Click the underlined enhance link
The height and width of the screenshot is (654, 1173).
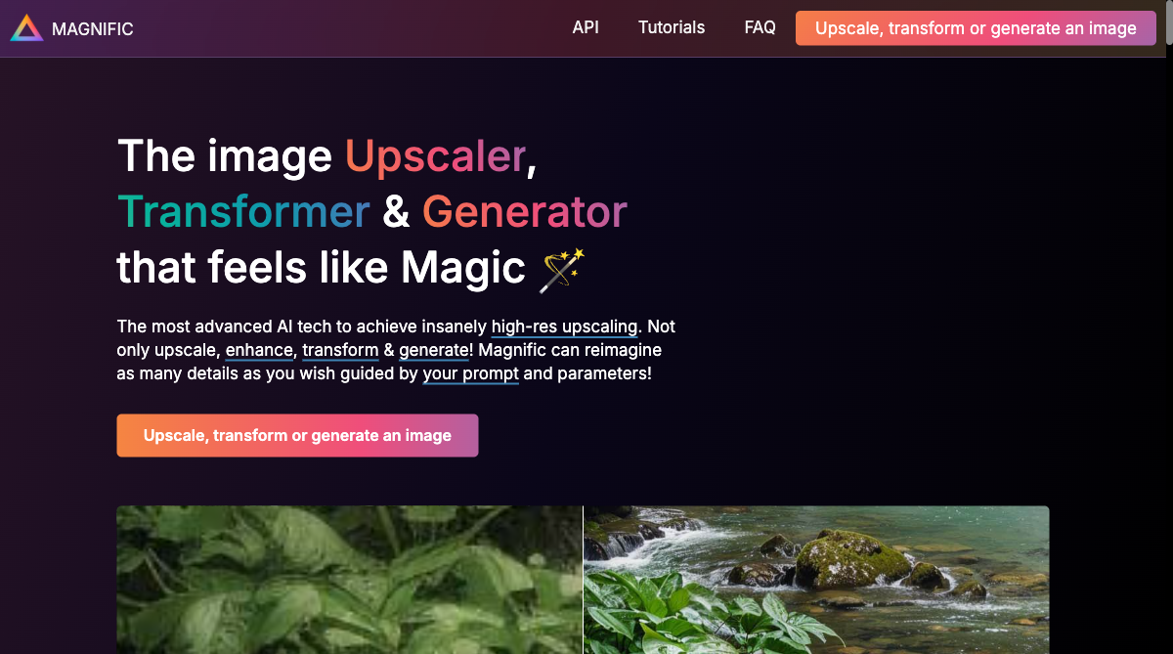(x=259, y=350)
